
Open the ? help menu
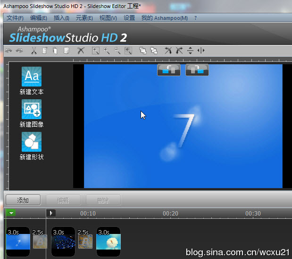tap(195, 18)
